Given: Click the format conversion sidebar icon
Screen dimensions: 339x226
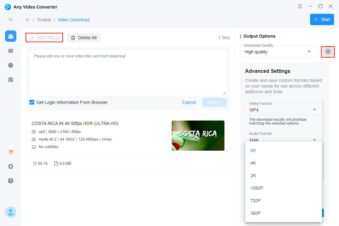Looking at the screenshot, I should coord(11,51).
